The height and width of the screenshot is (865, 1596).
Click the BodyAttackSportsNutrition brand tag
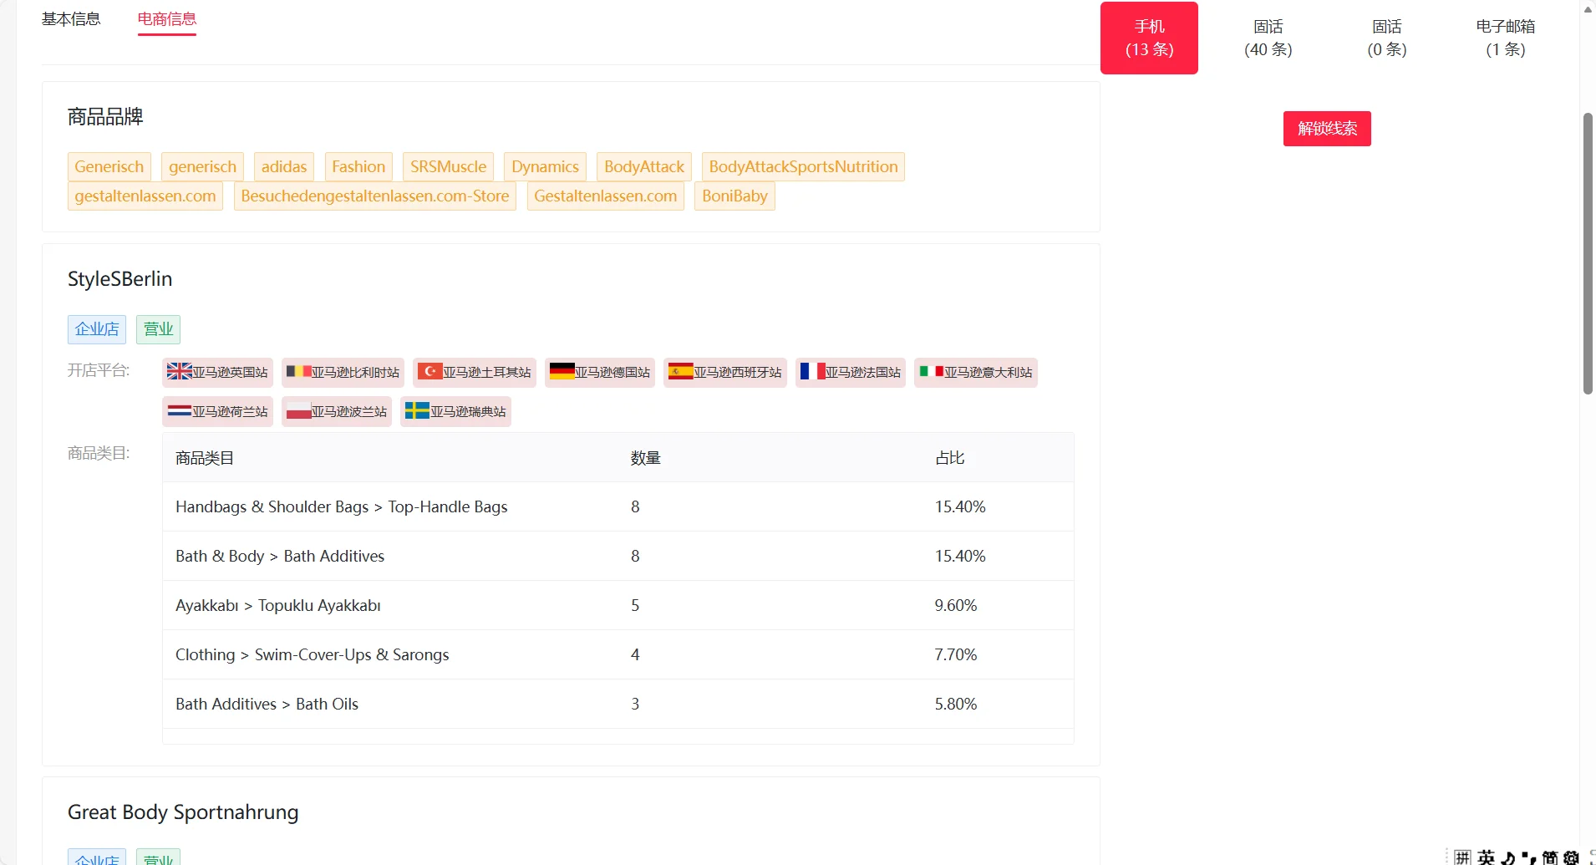pyautogui.click(x=803, y=166)
